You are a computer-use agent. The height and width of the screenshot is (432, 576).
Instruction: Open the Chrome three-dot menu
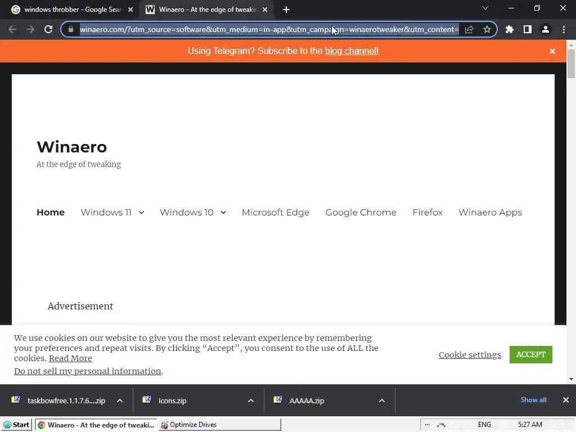click(x=564, y=29)
